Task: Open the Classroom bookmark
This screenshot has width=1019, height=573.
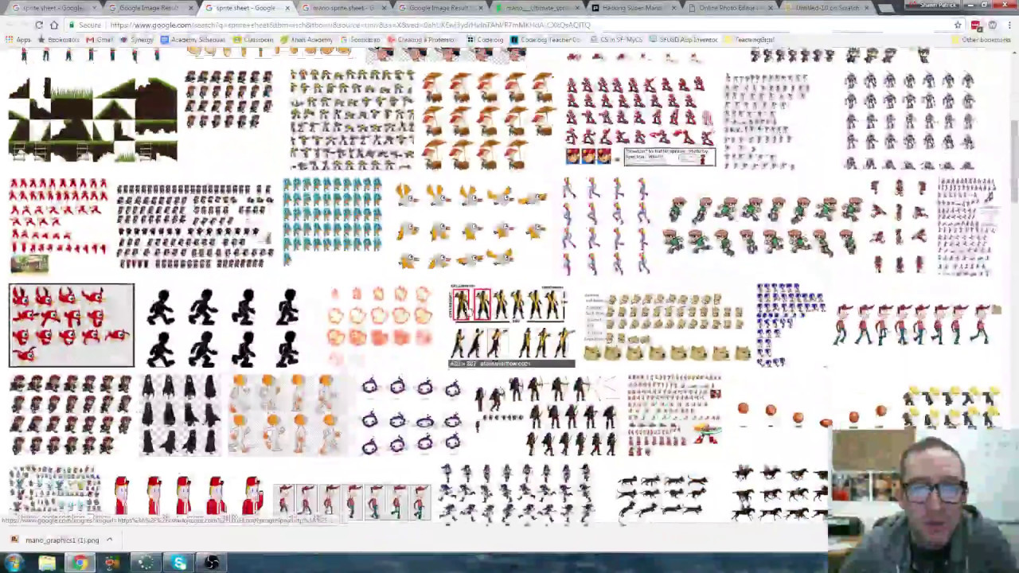Action: pyautogui.click(x=252, y=40)
